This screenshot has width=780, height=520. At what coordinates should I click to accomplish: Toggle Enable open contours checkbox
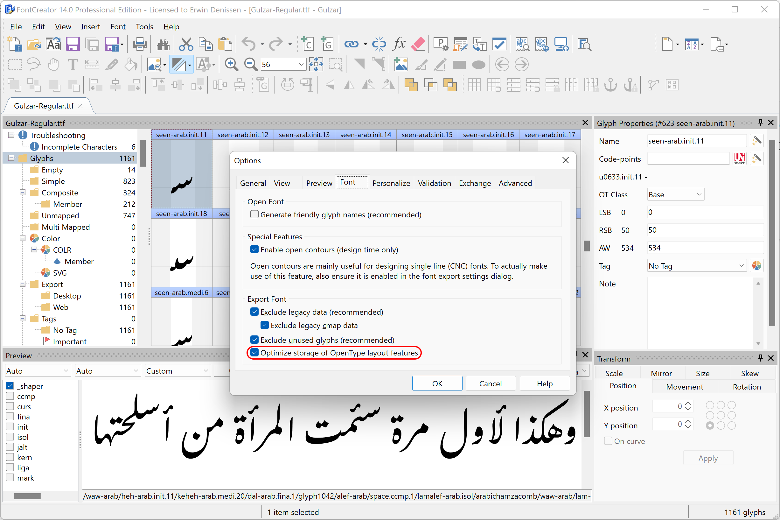tap(254, 249)
